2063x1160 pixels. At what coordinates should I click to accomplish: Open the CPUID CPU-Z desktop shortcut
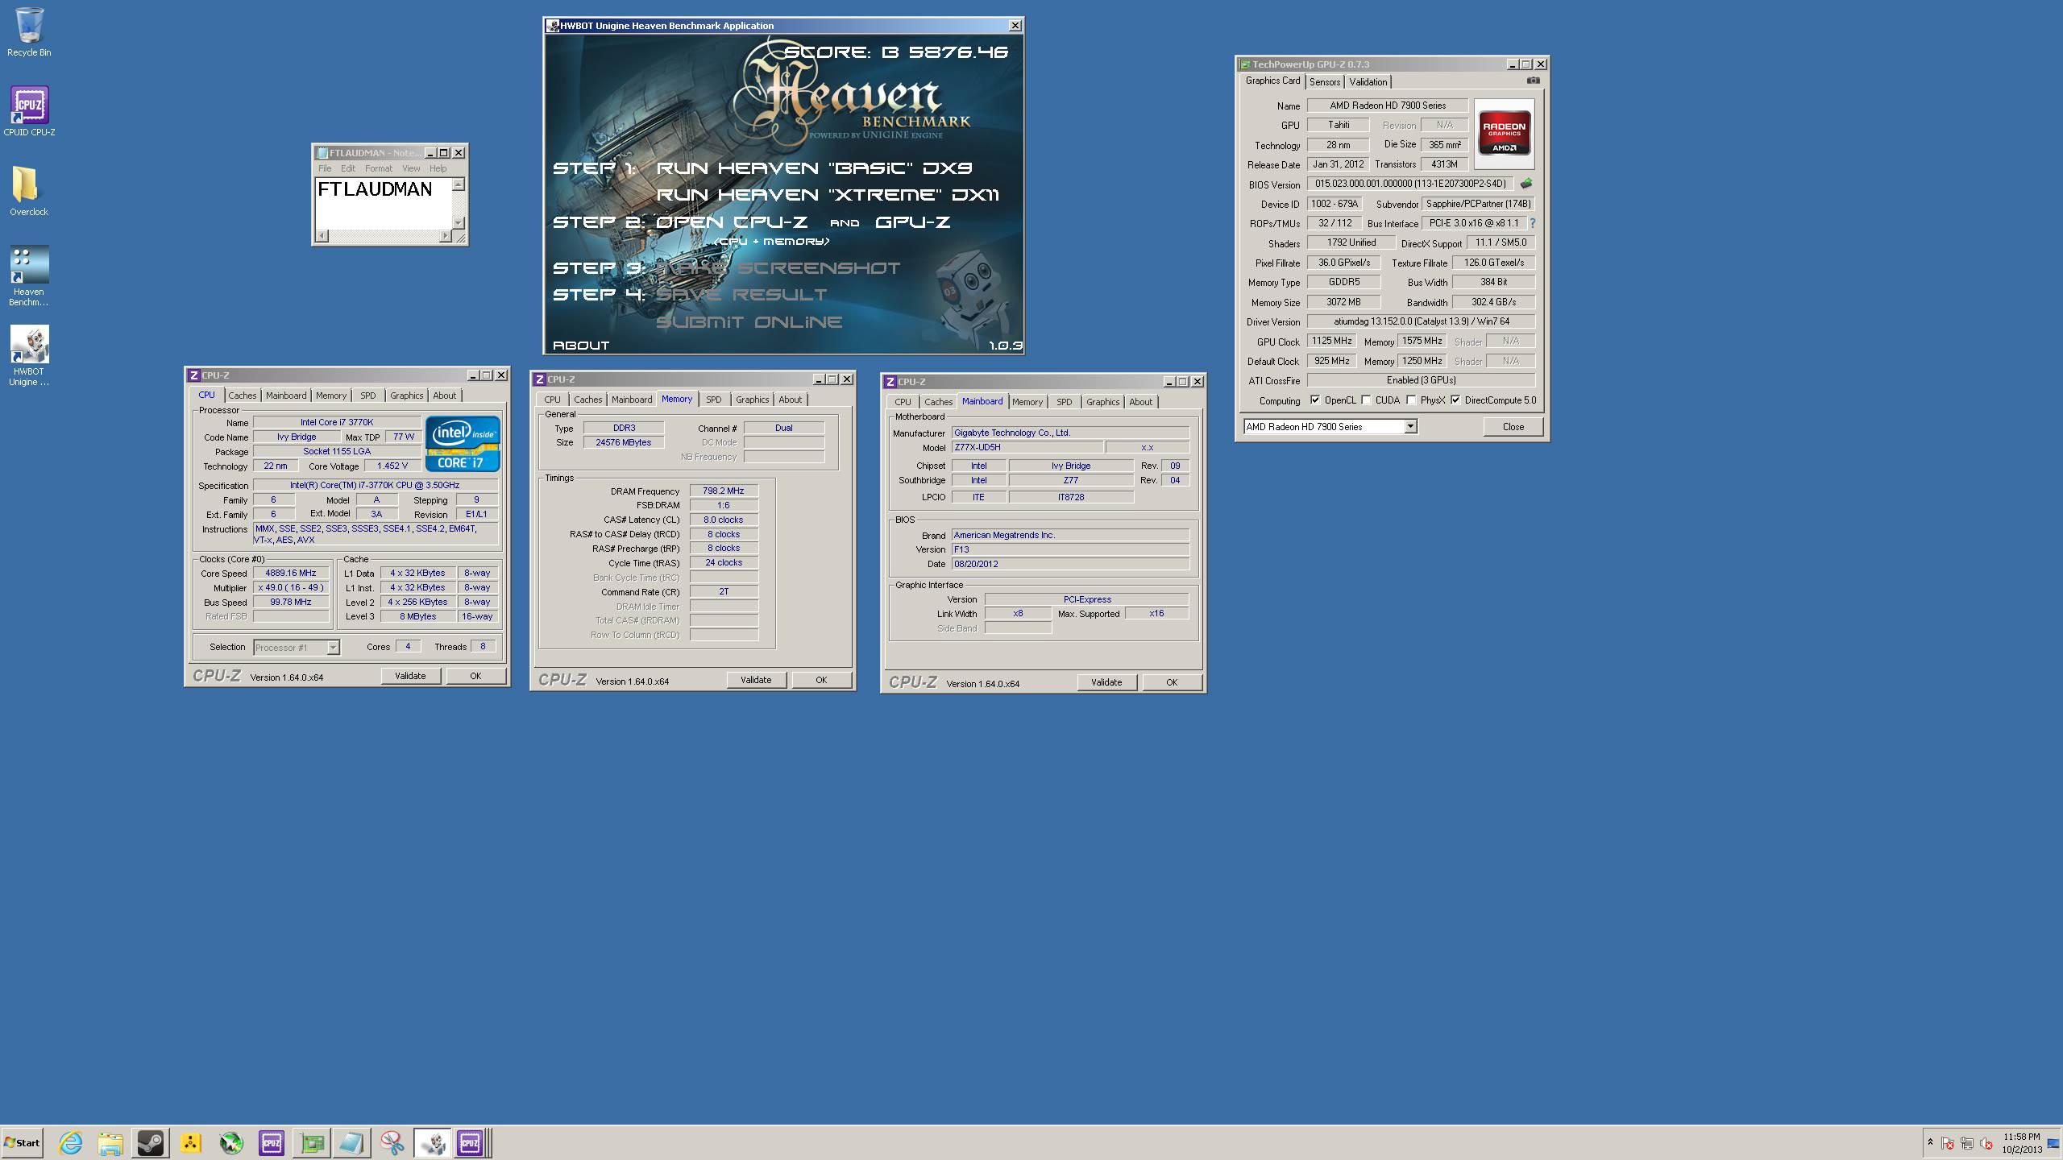[x=29, y=111]
